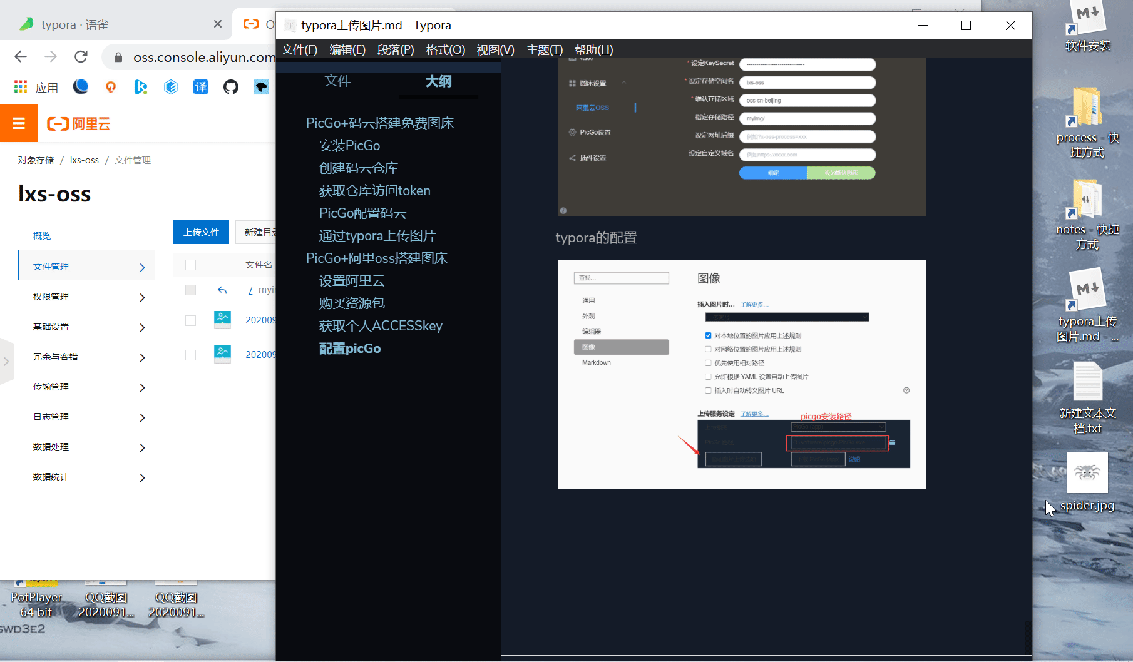Viewport: 1133px width, 662px height.
Task: Check the second image file's checkbox
Action: 191,355
